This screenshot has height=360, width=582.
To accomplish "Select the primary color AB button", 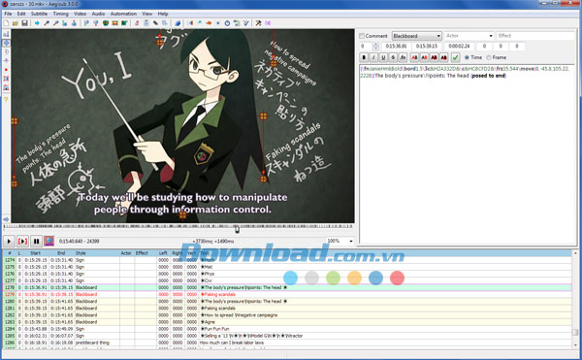I will click(x=414, y=57).
